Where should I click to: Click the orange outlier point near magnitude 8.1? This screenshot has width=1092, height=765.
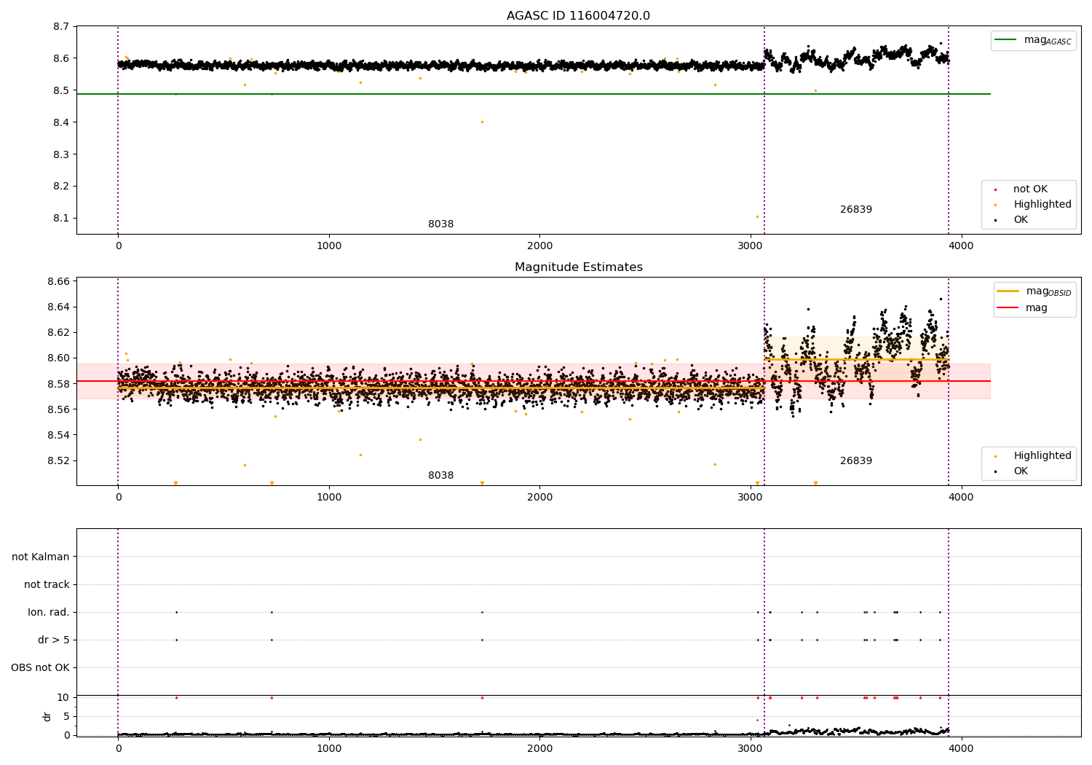757,216
